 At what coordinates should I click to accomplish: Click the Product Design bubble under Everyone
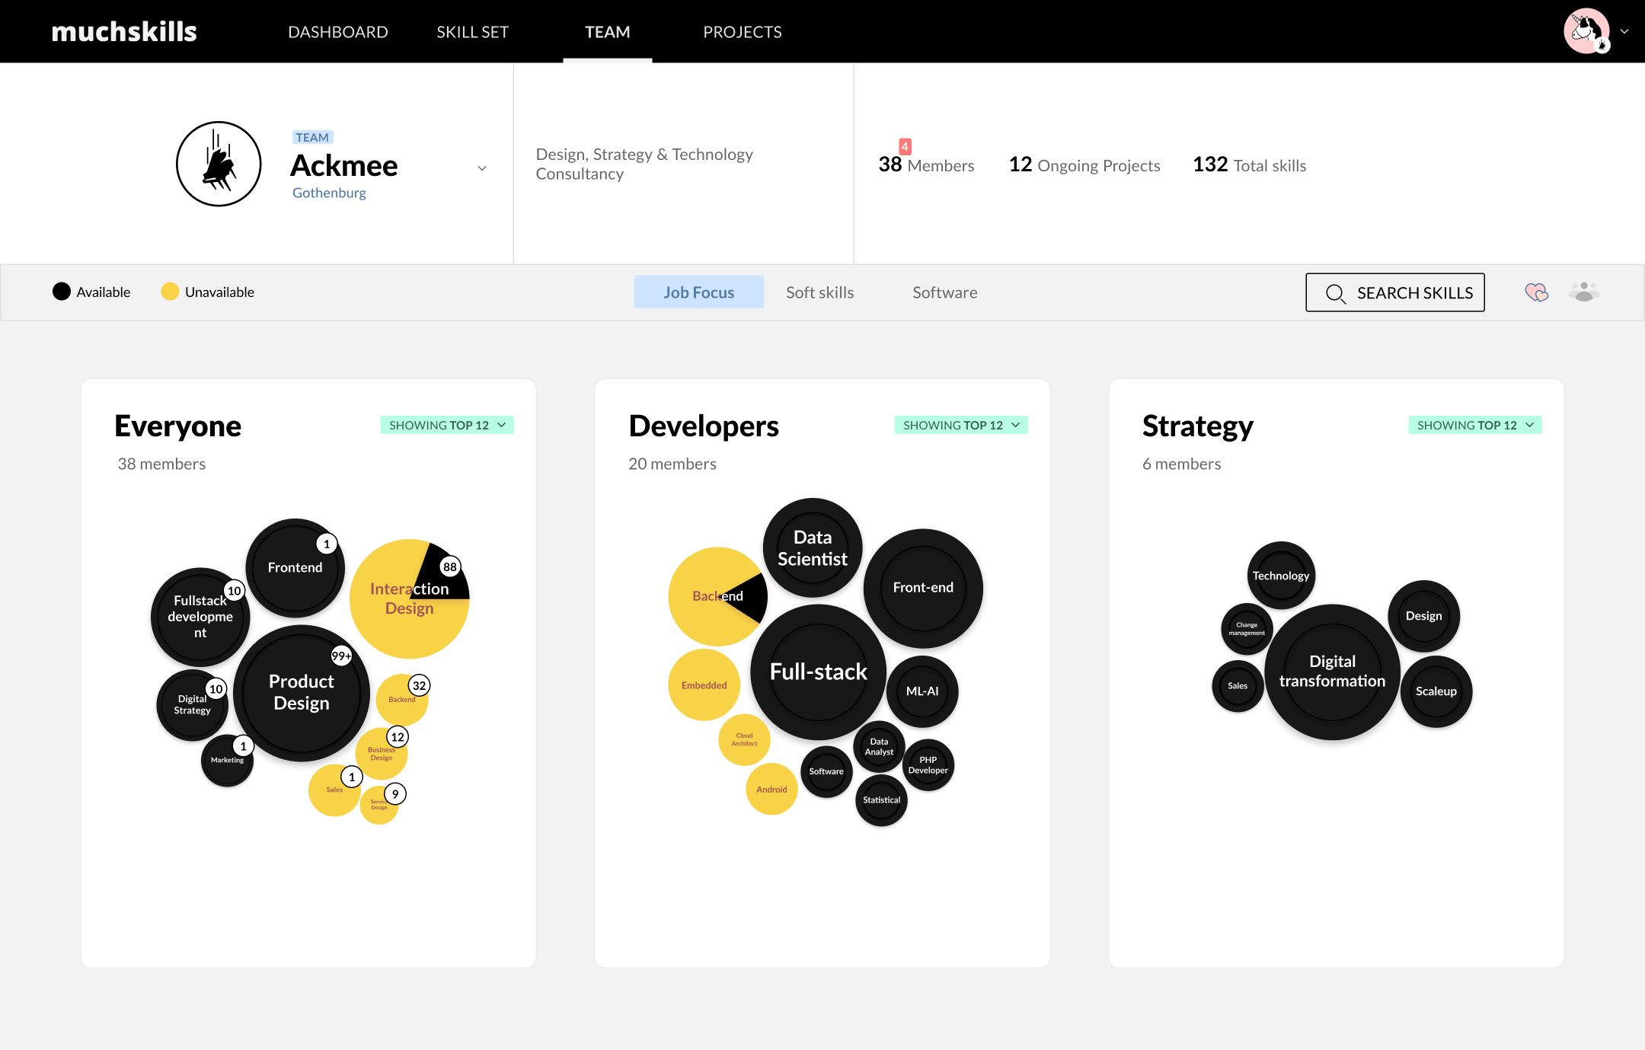(302, 691)
